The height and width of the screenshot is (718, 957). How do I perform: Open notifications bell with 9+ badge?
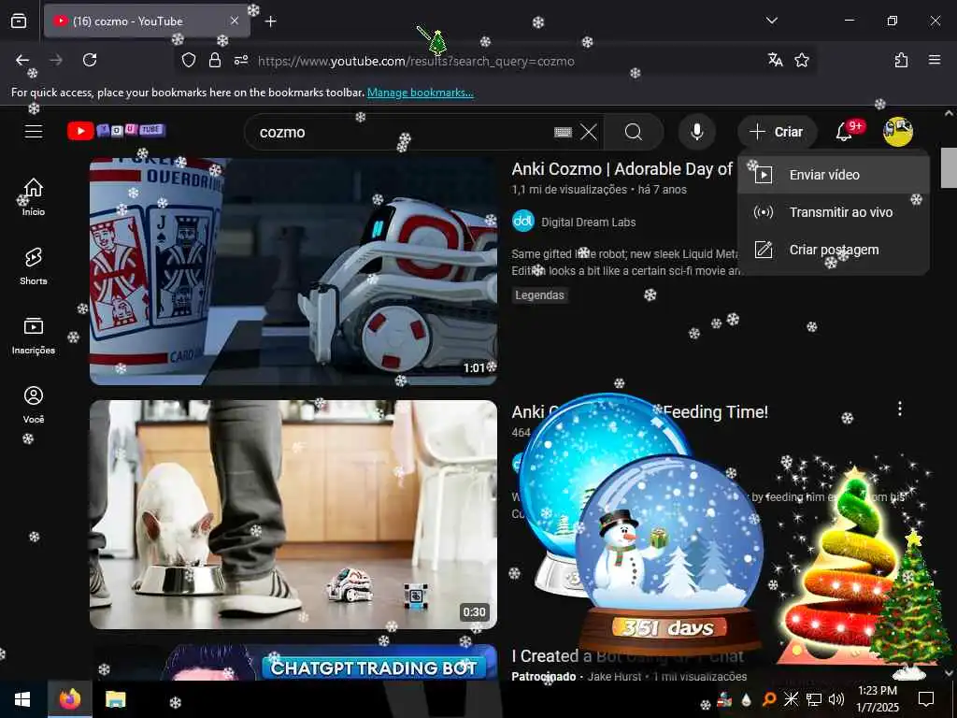point(845,131)
